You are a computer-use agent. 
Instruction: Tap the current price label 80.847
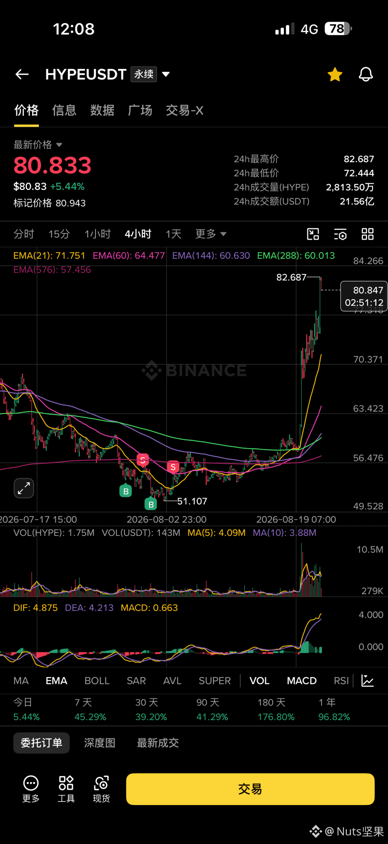coord(364,296)
